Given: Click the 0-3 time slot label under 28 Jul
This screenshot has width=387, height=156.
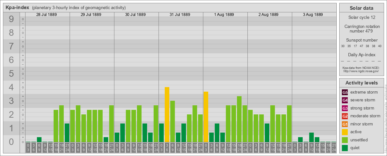Looking at the screenshot, I should [x=28, y=148].
